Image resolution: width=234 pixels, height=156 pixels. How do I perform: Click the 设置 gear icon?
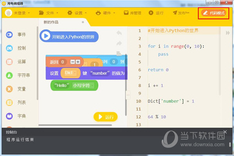pyautogui.click(x=70, y=13)
